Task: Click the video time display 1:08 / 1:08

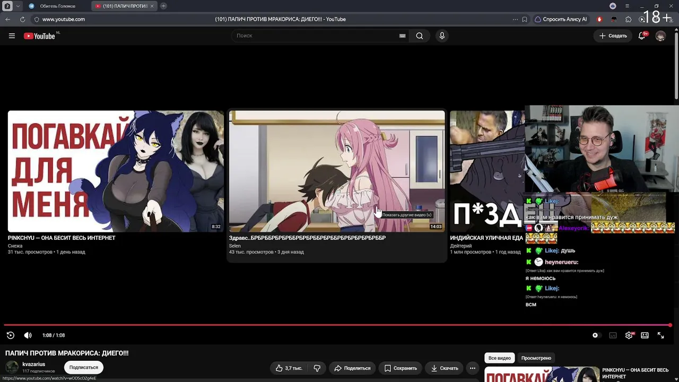Action: (x=54, y=335)
